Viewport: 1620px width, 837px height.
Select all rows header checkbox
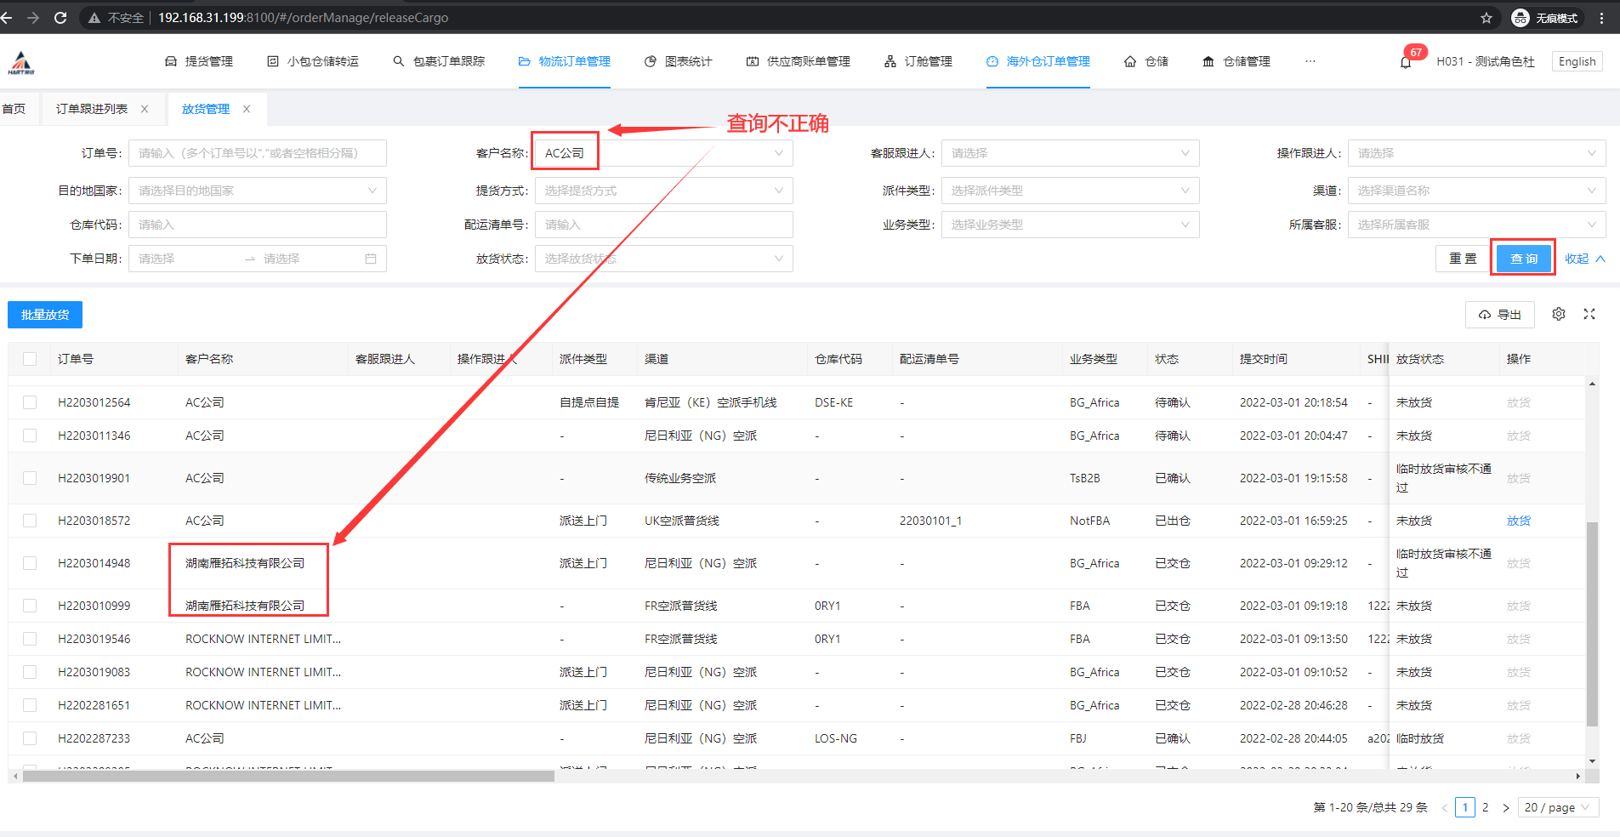[x=30, y=359]
